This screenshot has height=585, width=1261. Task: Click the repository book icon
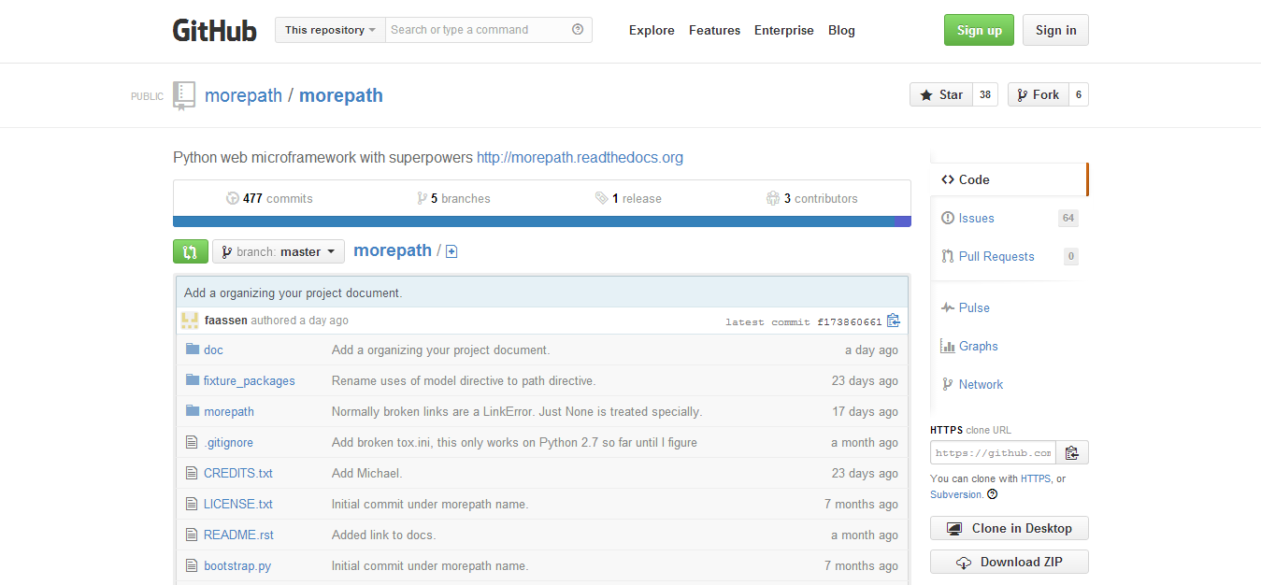pos(184,95)
